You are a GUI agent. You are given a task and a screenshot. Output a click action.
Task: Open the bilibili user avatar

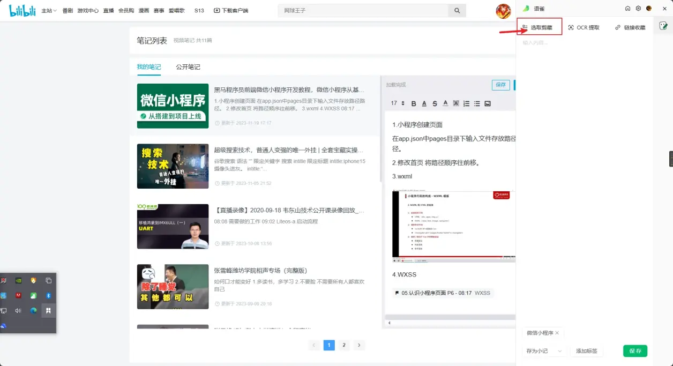coord(503,11)
